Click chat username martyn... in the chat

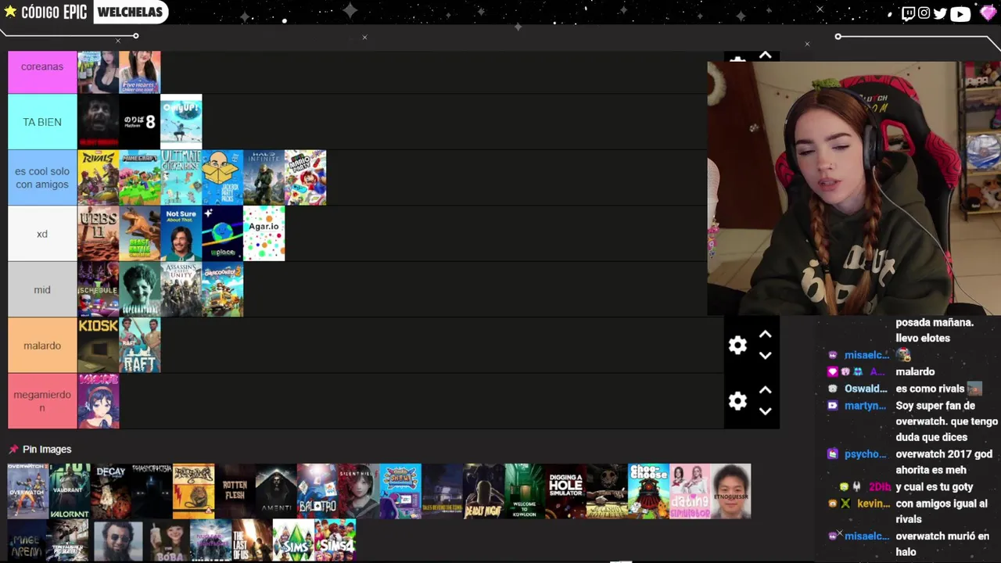865,406
